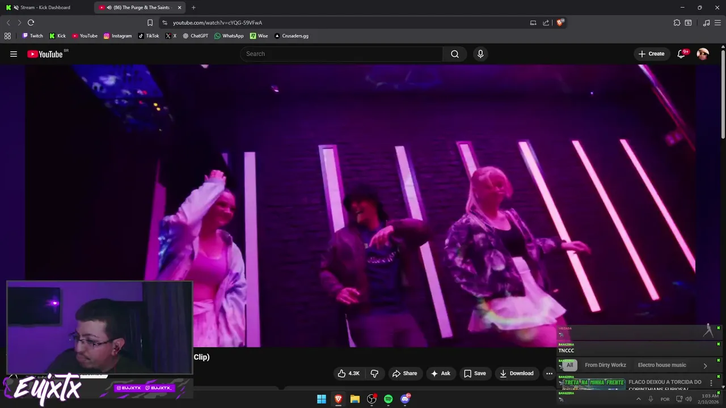Share this page via address bar icon
This screenshot has width=726, height=408.
coord(546,23)
